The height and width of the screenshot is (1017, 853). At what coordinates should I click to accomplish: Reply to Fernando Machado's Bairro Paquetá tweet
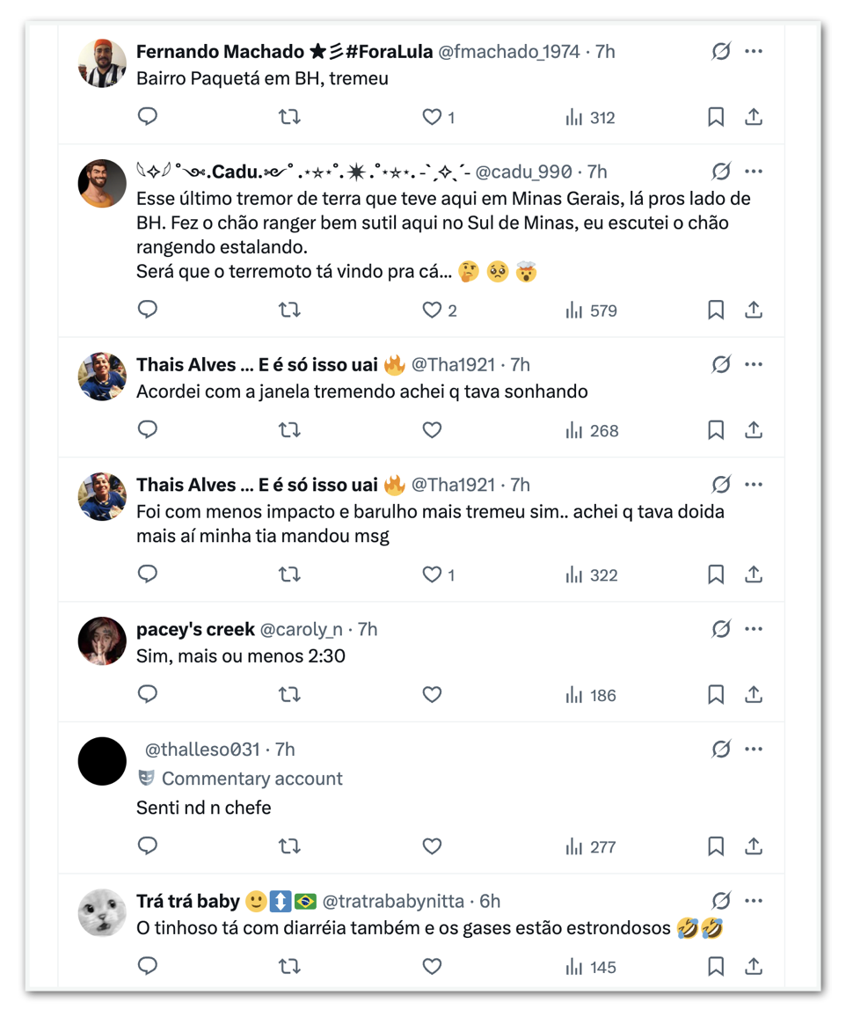[x=148, y=117]
